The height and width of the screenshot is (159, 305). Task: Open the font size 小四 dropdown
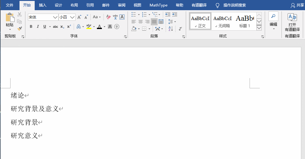(72, 17)
